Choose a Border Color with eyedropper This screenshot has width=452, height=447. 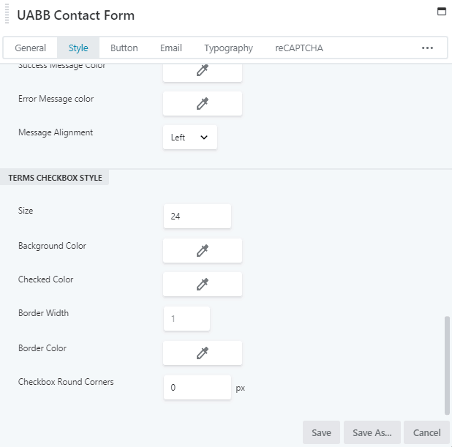tap(202, 353)
